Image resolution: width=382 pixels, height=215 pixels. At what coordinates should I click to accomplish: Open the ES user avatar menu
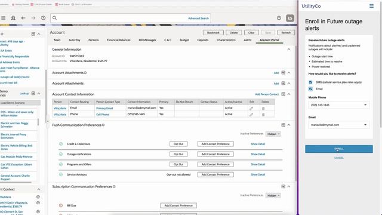tap(290, 18)
